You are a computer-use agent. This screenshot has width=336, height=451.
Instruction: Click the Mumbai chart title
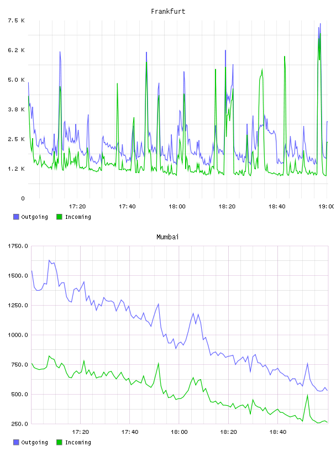click(x=167, y=237)
